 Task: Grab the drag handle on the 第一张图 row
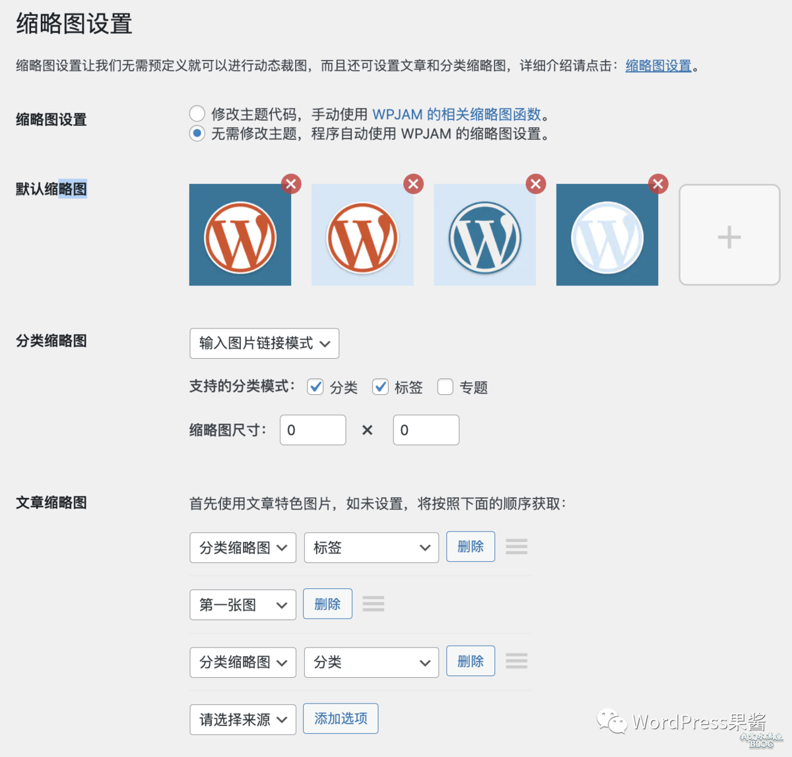tap(374, 604)
